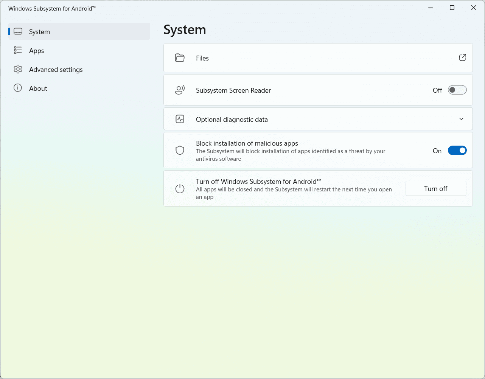Screen dimensions: 485x379
Task: Close the Windows Subsystem for Android window
Action: pyautogui.click(x=474, y=8)
